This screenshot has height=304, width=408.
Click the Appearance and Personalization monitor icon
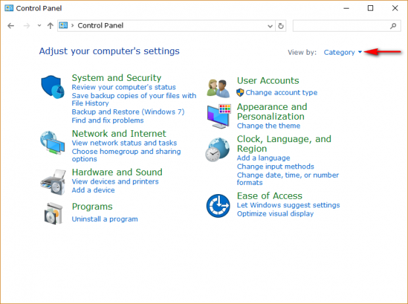[x=219, y=116]
